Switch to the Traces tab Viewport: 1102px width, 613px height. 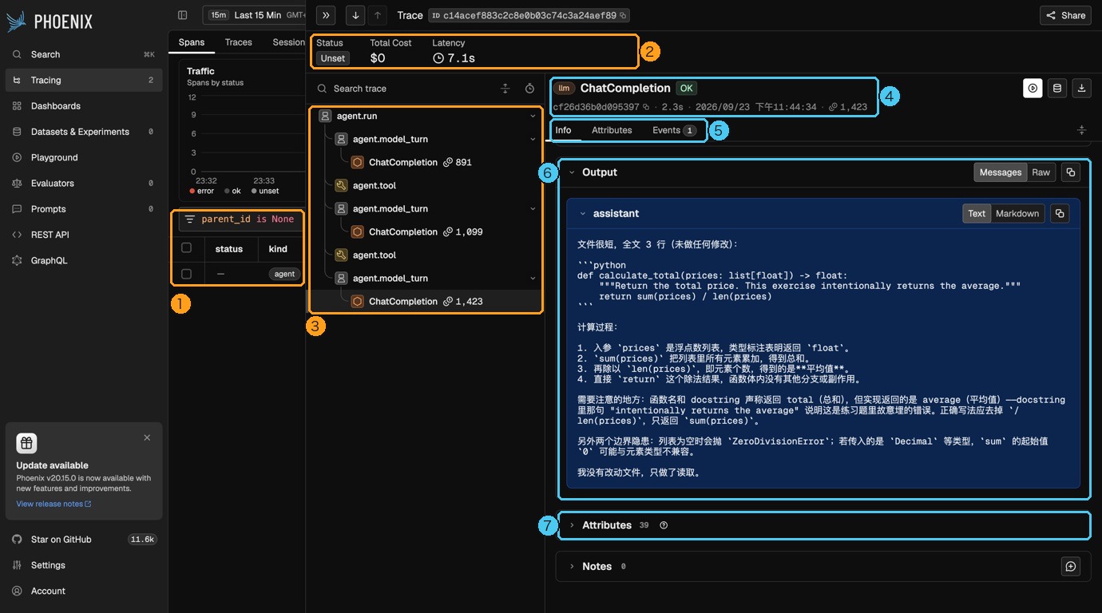pos(238,42)
